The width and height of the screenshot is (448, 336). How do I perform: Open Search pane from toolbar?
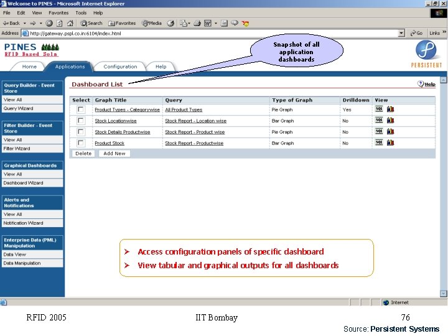pos(91,23)
